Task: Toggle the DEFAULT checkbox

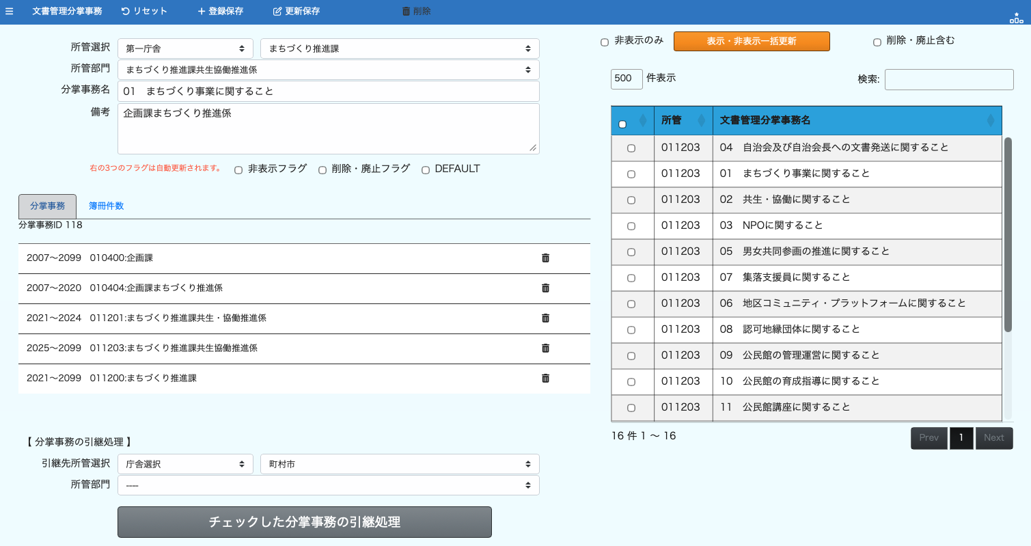Action: coord(426,170)
